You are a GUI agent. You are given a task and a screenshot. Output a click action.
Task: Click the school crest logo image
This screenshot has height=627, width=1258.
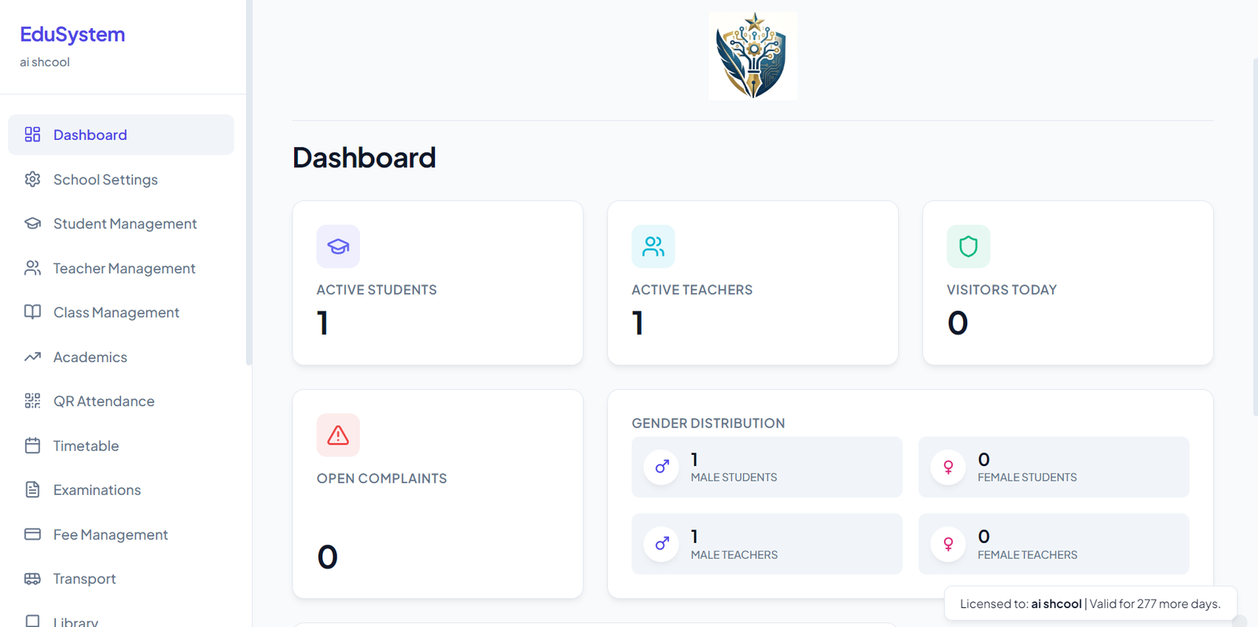752,56
